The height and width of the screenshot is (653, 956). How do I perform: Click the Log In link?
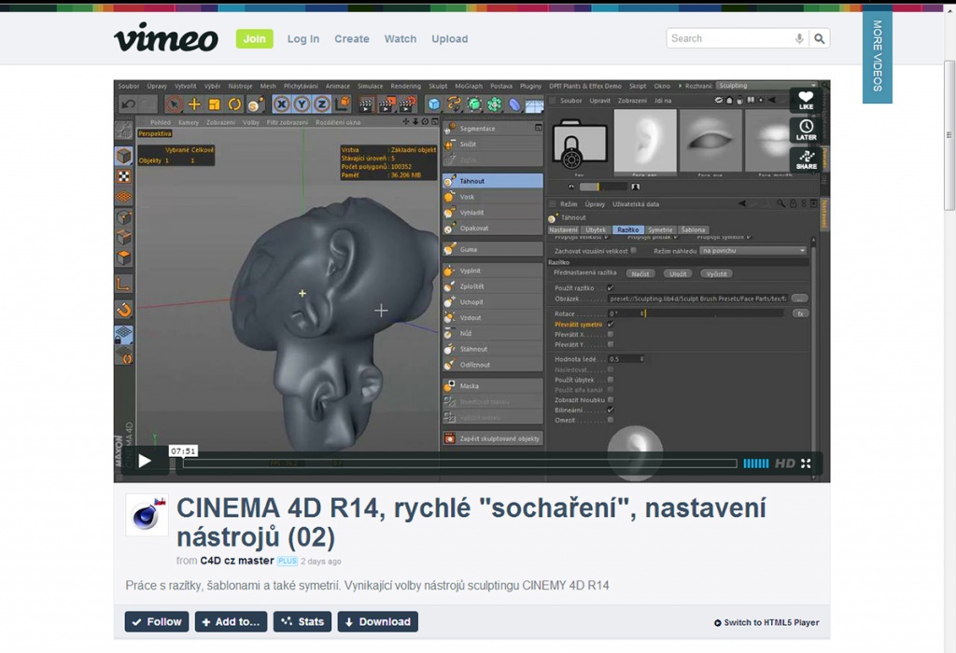(303, 39)
